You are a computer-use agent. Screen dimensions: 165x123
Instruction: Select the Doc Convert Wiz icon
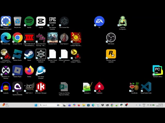click(64, 22)
